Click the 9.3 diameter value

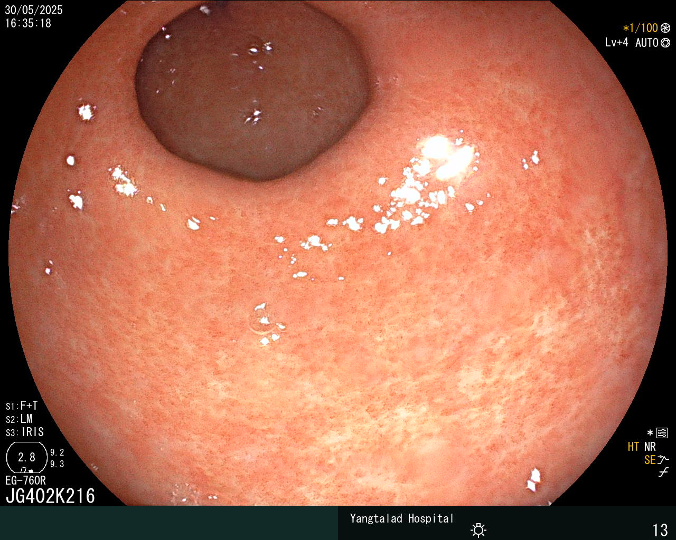(57, 464)
